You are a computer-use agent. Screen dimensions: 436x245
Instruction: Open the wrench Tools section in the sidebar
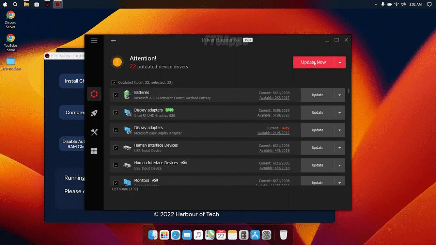point(94,132)
